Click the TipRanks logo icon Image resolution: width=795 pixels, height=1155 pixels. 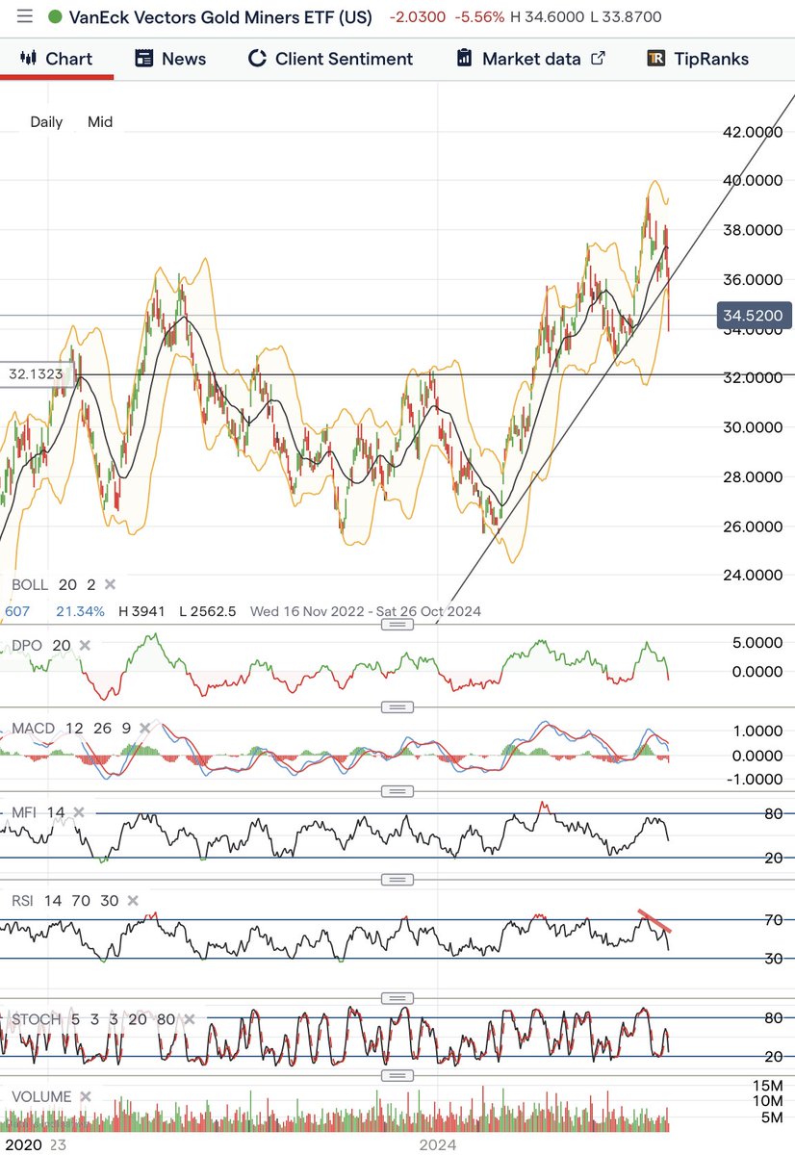pos(657,59)
